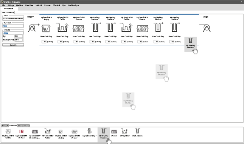This screenshot has width=244, height=144.
Task: Select the singeing machine in the process line
Action: click(x=46, y=28)
